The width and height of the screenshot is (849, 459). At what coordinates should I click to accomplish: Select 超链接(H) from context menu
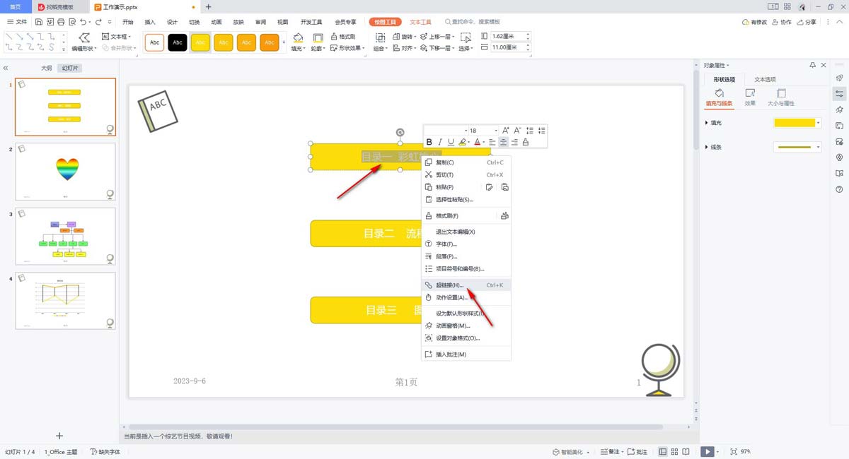pyautogui.click(x=466, y=285)
